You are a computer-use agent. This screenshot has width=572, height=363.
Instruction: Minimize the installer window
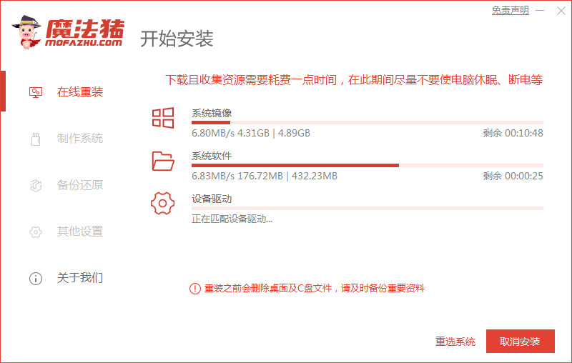pos(541,11)
